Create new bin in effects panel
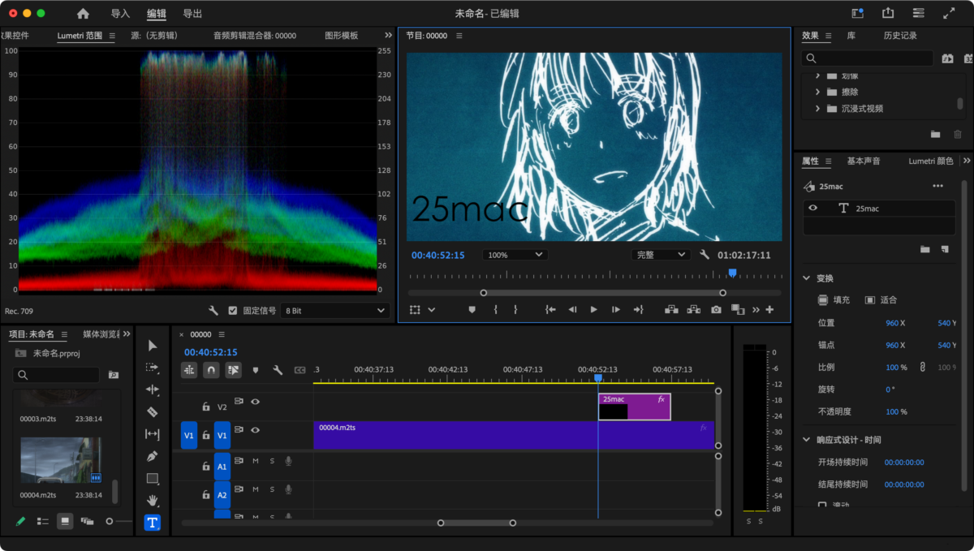This screenshot has width=974, height=551. click(935, 134)
